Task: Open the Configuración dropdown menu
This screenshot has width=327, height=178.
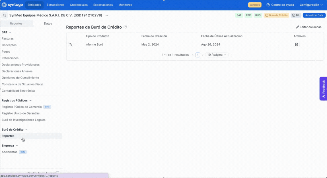Action: (x=311, y=5)
